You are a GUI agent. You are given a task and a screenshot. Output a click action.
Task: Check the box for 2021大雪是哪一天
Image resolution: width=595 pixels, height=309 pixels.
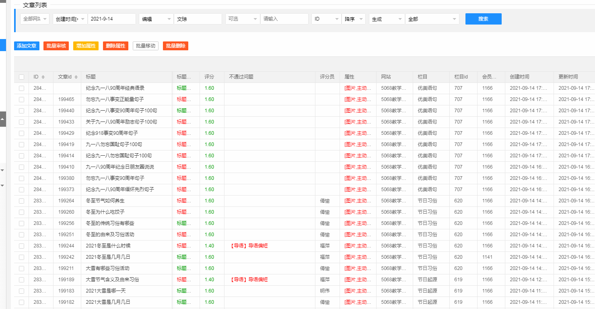21,291
